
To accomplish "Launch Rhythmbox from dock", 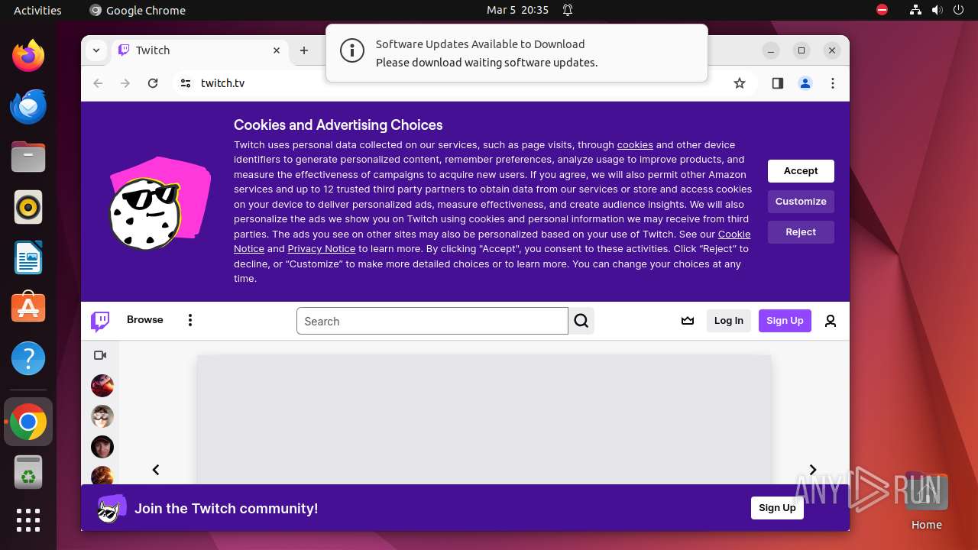I will click(28, 207).
